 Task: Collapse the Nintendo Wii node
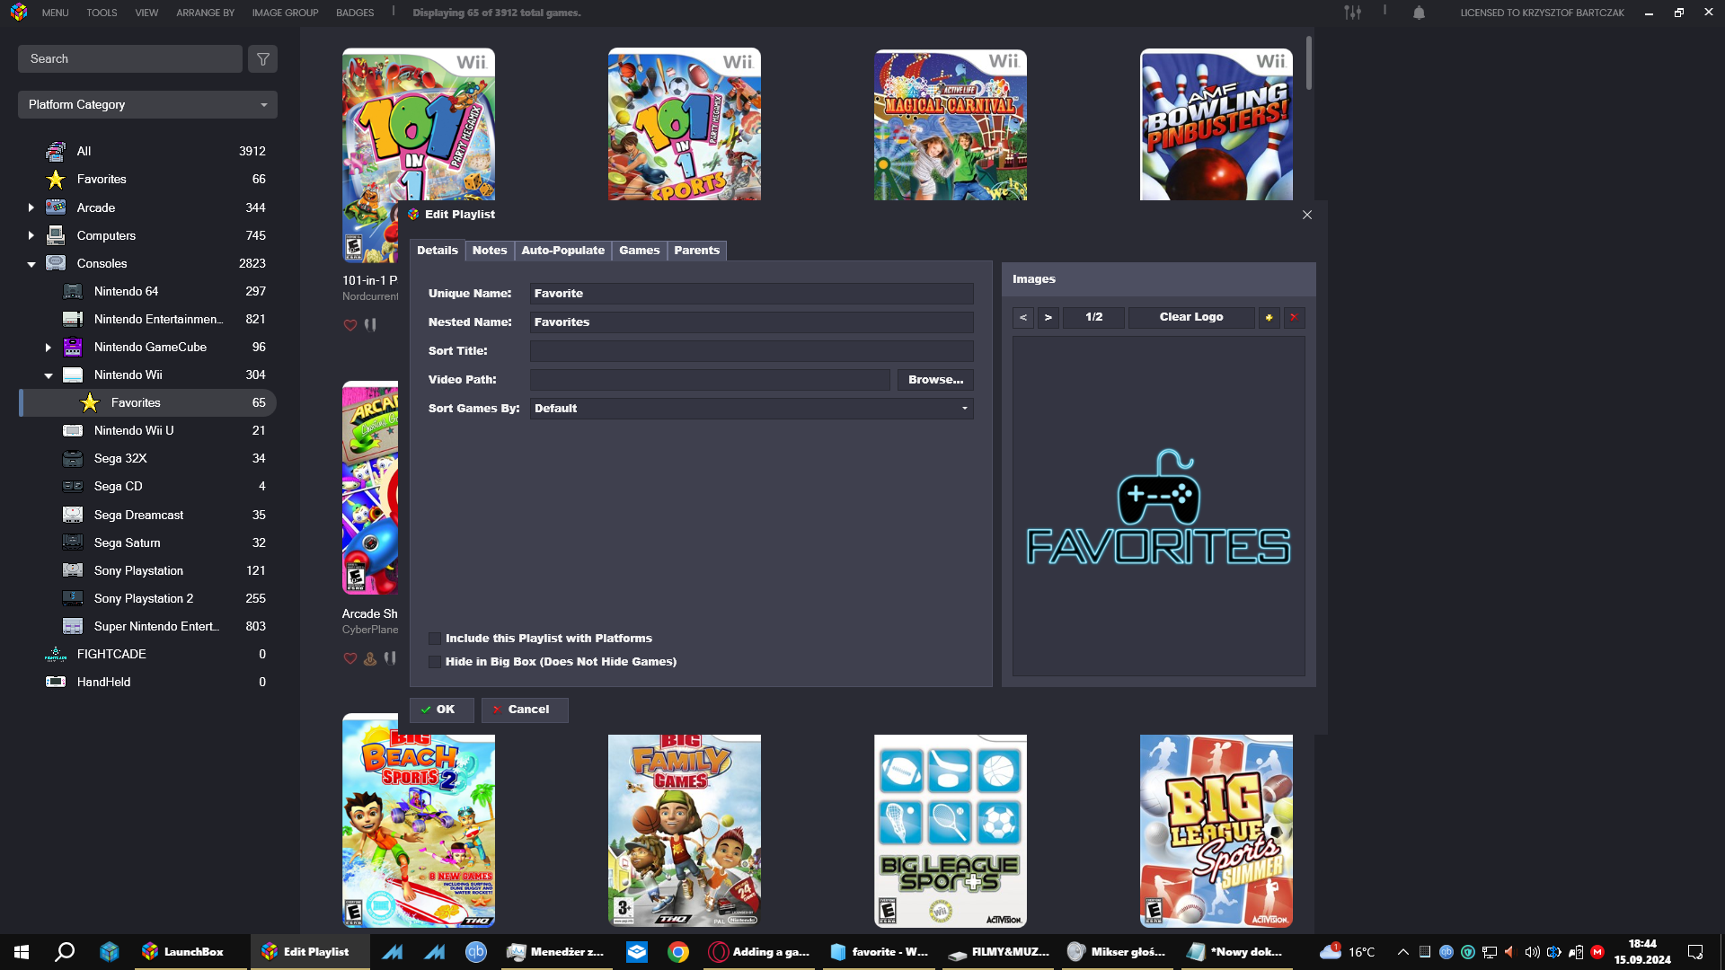click(x=48, y=375)
